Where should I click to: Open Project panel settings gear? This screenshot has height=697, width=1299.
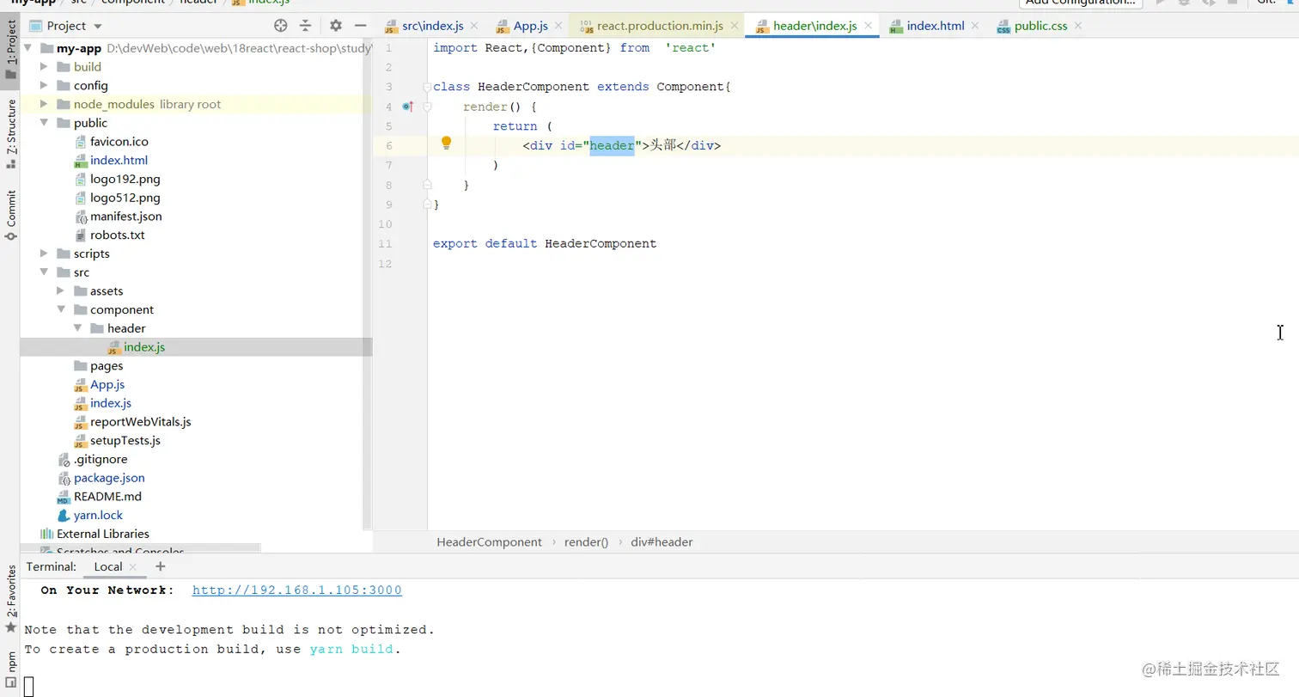click(x=336, y=26)
